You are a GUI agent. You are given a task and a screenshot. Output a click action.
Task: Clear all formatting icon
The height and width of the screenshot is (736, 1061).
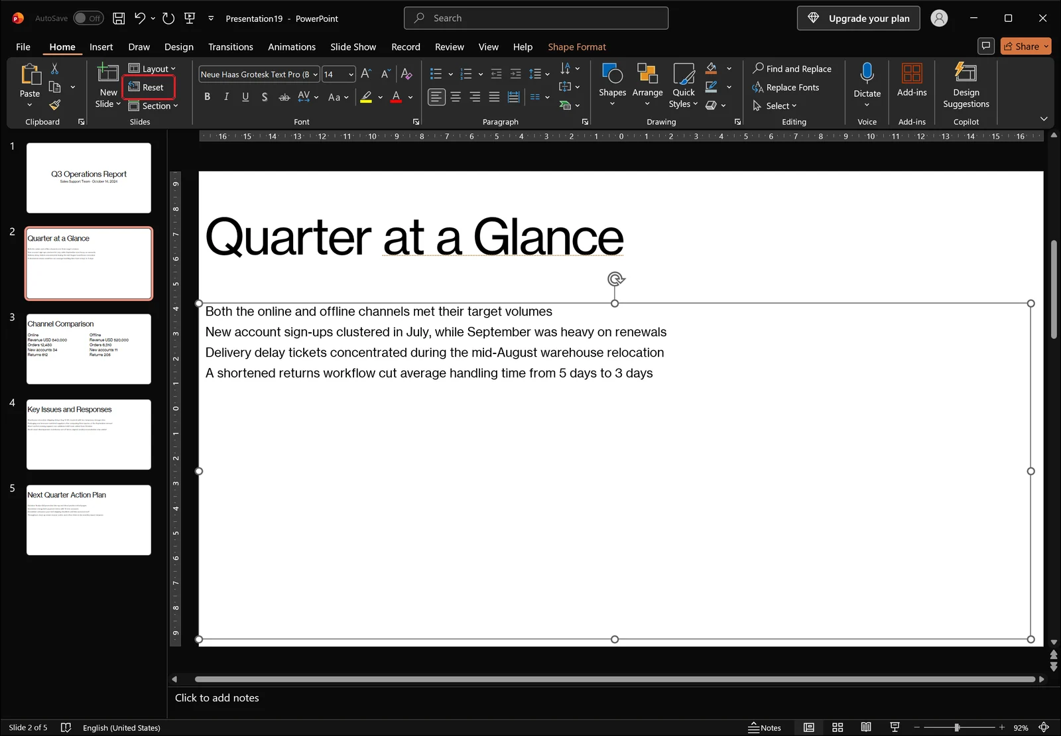click(406, 74)
